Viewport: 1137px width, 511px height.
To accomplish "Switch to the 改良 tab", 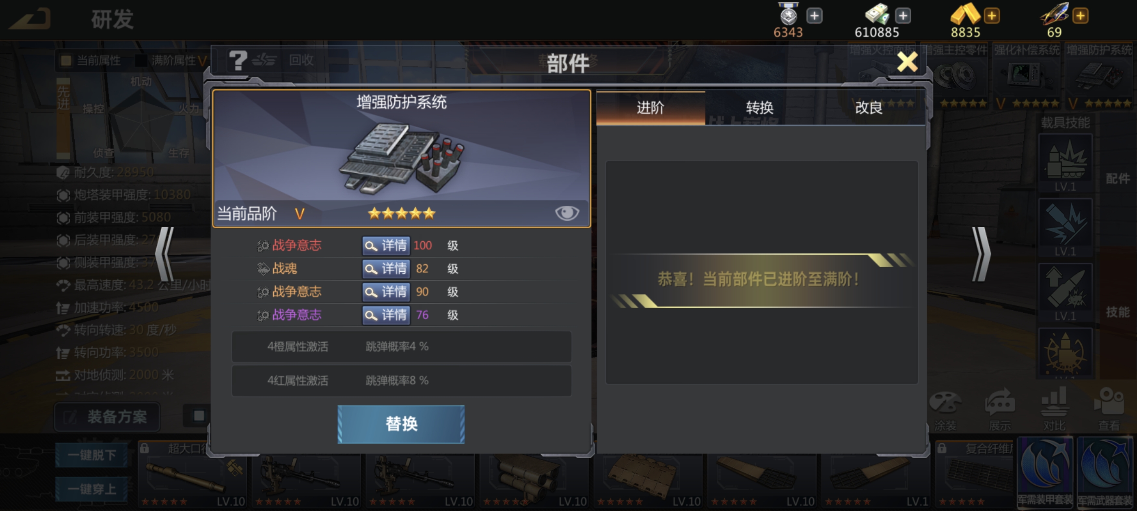I will coord(869,107).
